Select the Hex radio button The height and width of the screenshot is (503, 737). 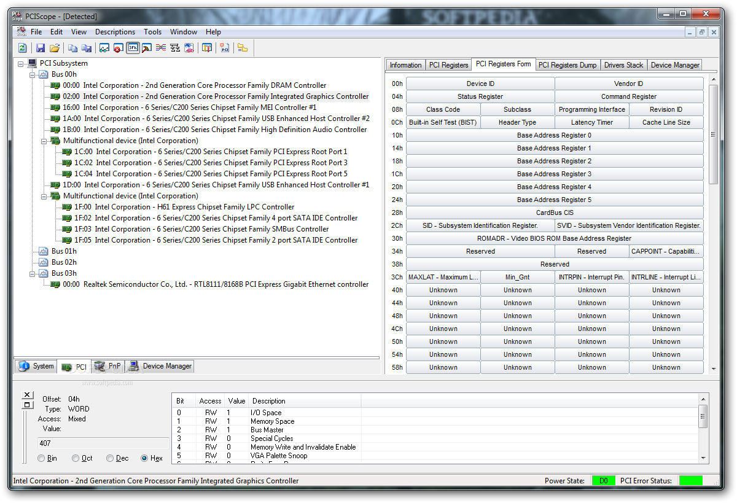pyautogui.click(x=144, y=458)
